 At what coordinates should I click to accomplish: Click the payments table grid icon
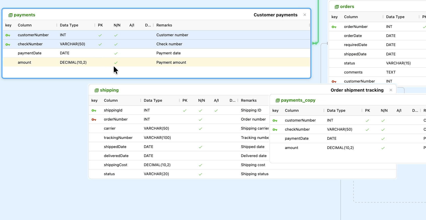[11, 15]
